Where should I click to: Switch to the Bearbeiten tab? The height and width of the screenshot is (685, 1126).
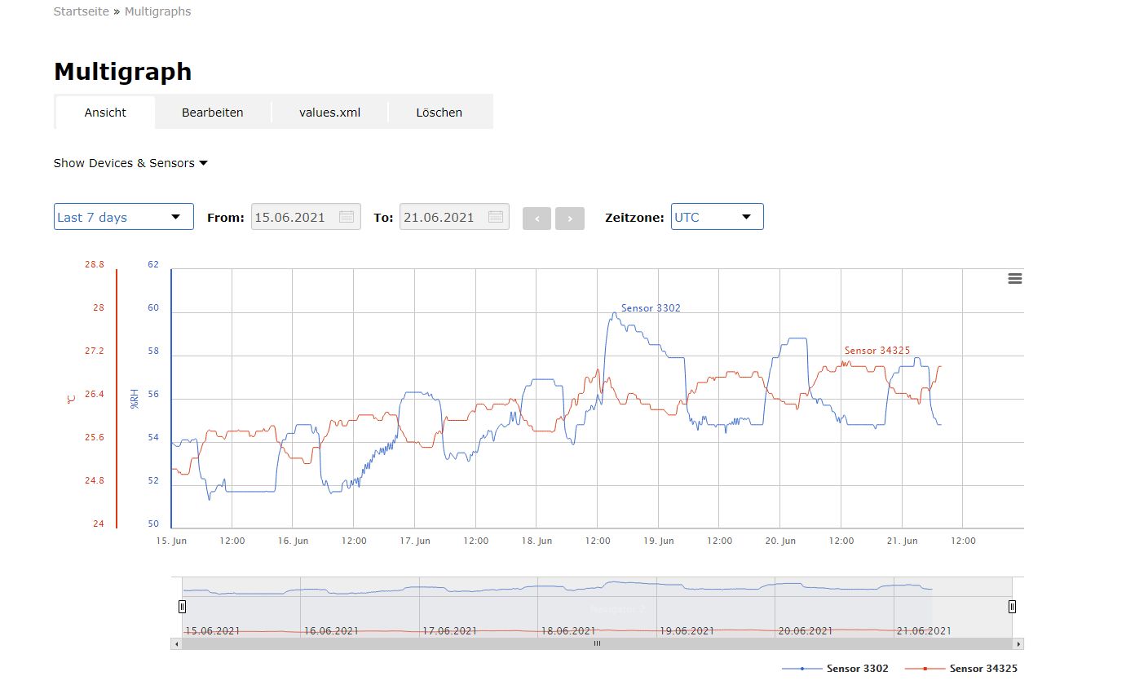coord(212,113)
